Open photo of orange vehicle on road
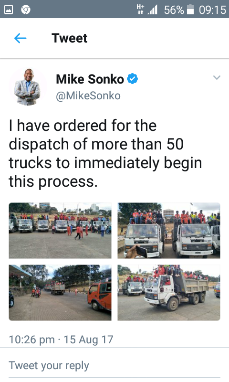The image size is (229, 382). pyautogui.click(x=60, y=293)
